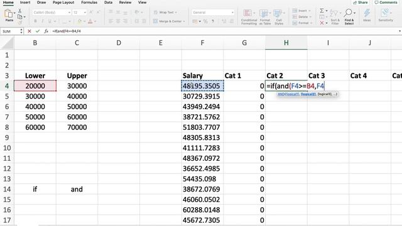The image size is (402, 226).
Task: Click cell with 30729.3915
Action: coord(202,96)
